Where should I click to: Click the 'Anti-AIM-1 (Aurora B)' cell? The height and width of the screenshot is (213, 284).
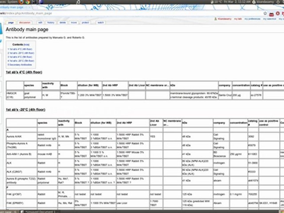pyautogui.click(x=22, y=154)
